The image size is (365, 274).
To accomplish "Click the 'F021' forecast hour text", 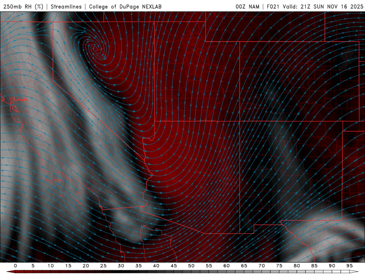I will tap(273, 6).
